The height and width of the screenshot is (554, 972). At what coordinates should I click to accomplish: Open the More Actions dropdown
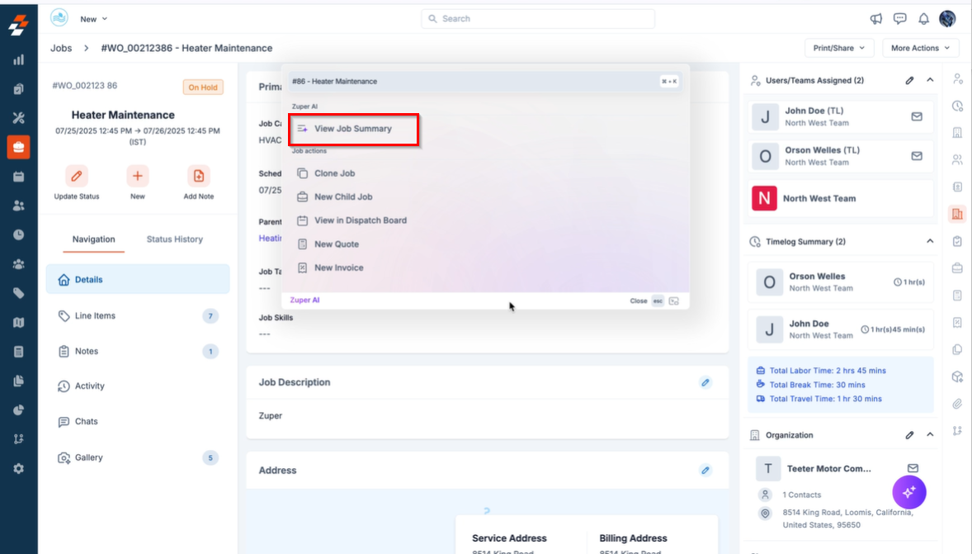click(x=921, y=48)
